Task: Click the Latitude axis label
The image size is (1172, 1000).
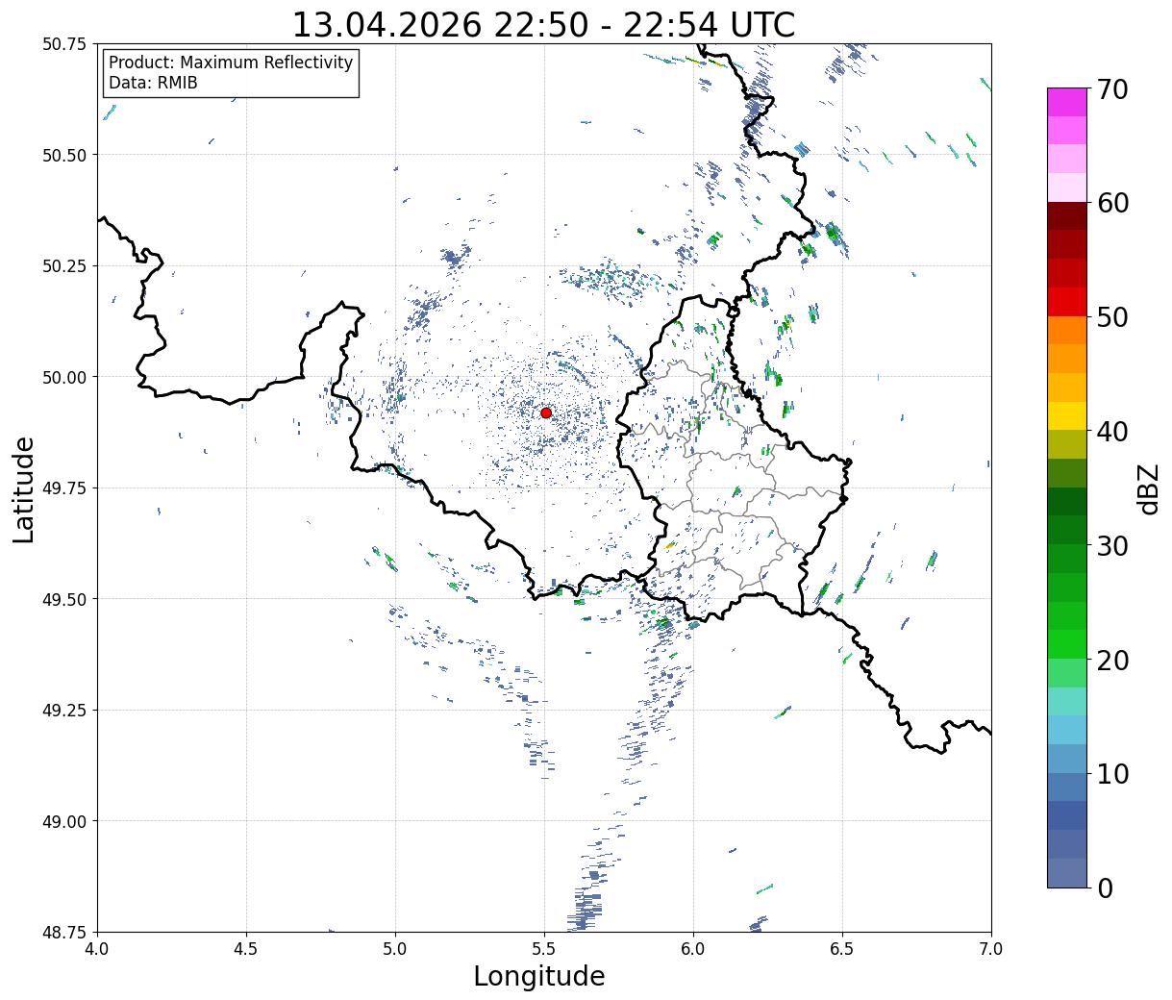Action: click(x=24, y=489)
